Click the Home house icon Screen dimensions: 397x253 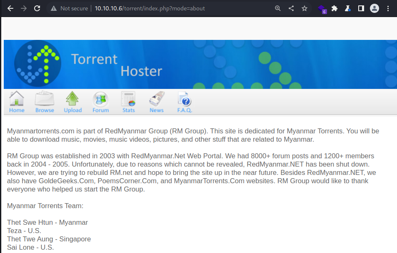(17, 98)
